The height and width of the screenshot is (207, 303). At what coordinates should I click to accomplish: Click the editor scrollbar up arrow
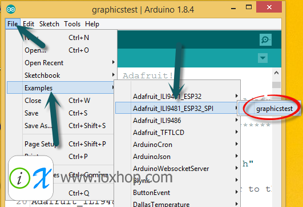pos(277,73)
